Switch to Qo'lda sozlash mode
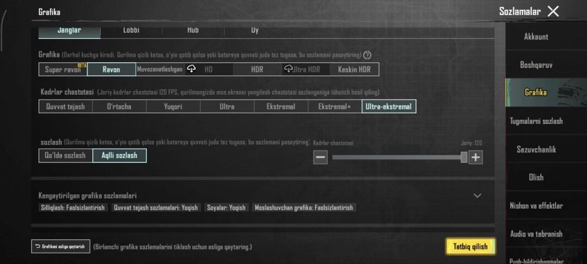The image size is (587, 264). [x=66, y=155]
